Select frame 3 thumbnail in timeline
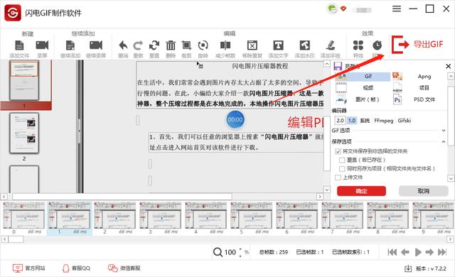 pos(160,216)
